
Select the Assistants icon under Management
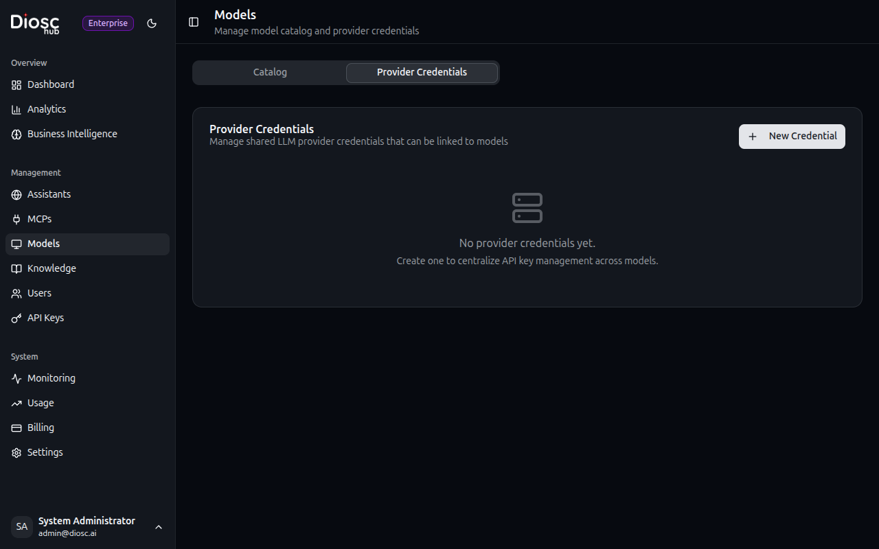16,194
